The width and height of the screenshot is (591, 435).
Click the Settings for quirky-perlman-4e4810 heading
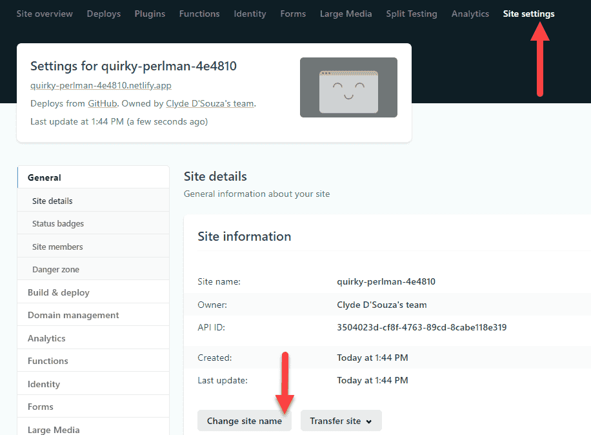coord(134,66)
